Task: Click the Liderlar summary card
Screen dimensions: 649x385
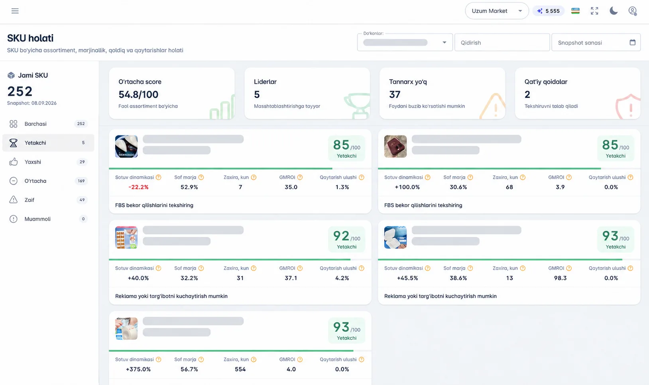Action: (x=307, y=93)
